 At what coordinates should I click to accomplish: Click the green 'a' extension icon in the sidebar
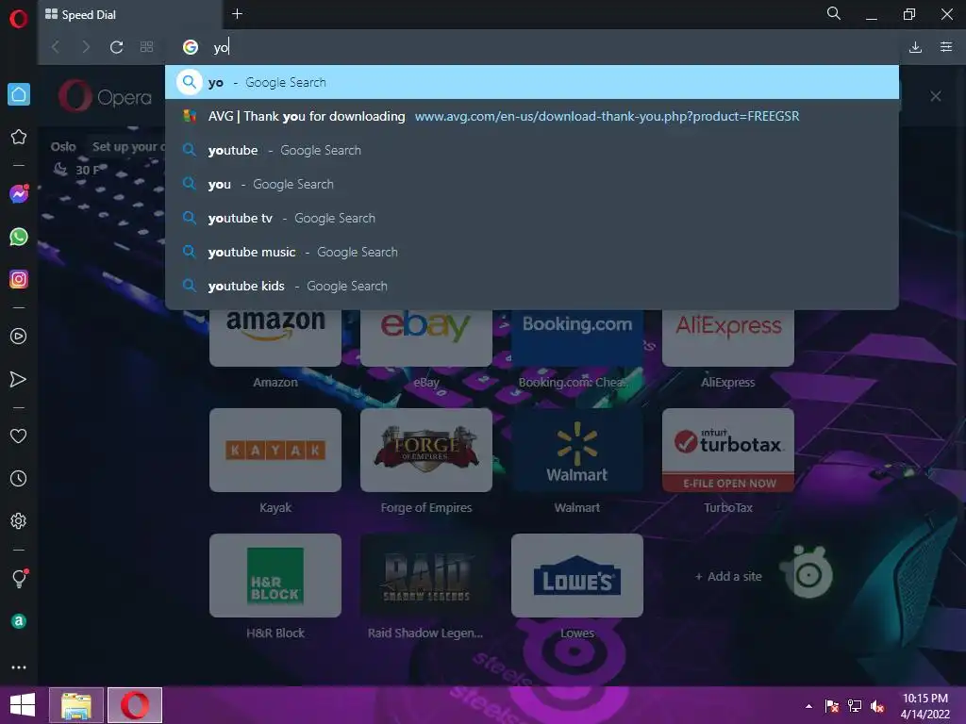pyautogui.click(x=19, y=621)
